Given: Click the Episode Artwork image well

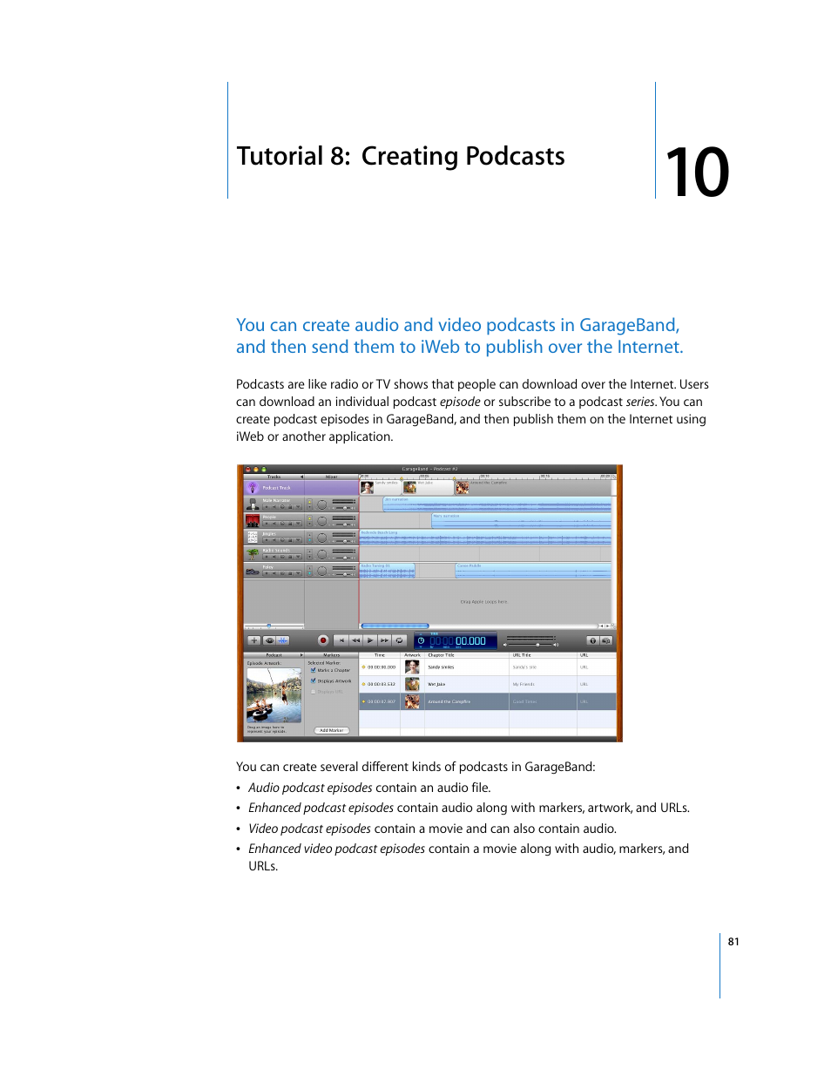Looking at the screenshot, I should coord(274,695).
